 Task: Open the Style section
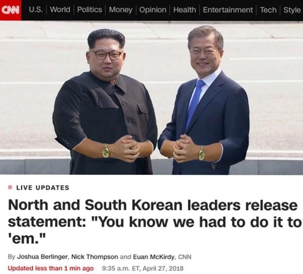pos(292,10)
